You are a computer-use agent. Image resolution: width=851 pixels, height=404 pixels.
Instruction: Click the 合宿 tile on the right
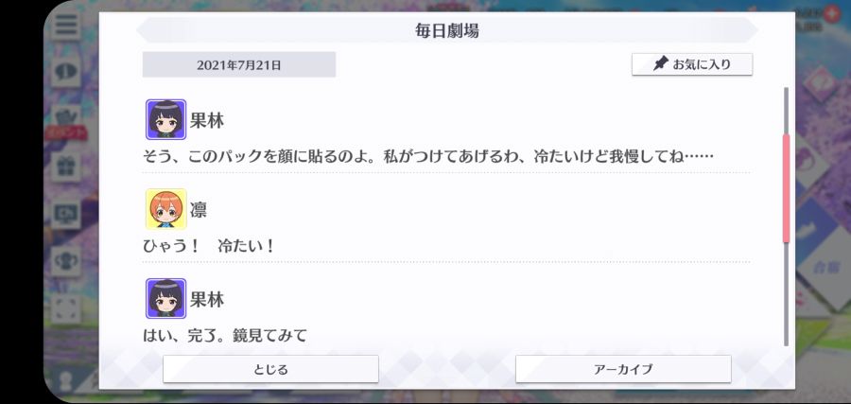[x=821, y=267]
